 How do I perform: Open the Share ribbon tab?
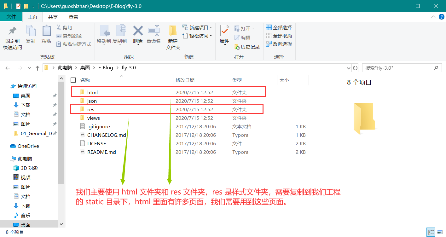click(x=53, y=17)
